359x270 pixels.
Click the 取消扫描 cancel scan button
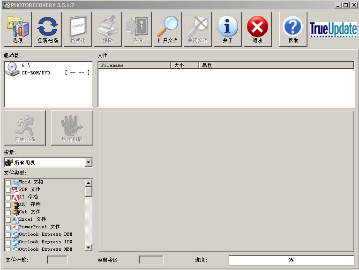click(x=72, y=128)
